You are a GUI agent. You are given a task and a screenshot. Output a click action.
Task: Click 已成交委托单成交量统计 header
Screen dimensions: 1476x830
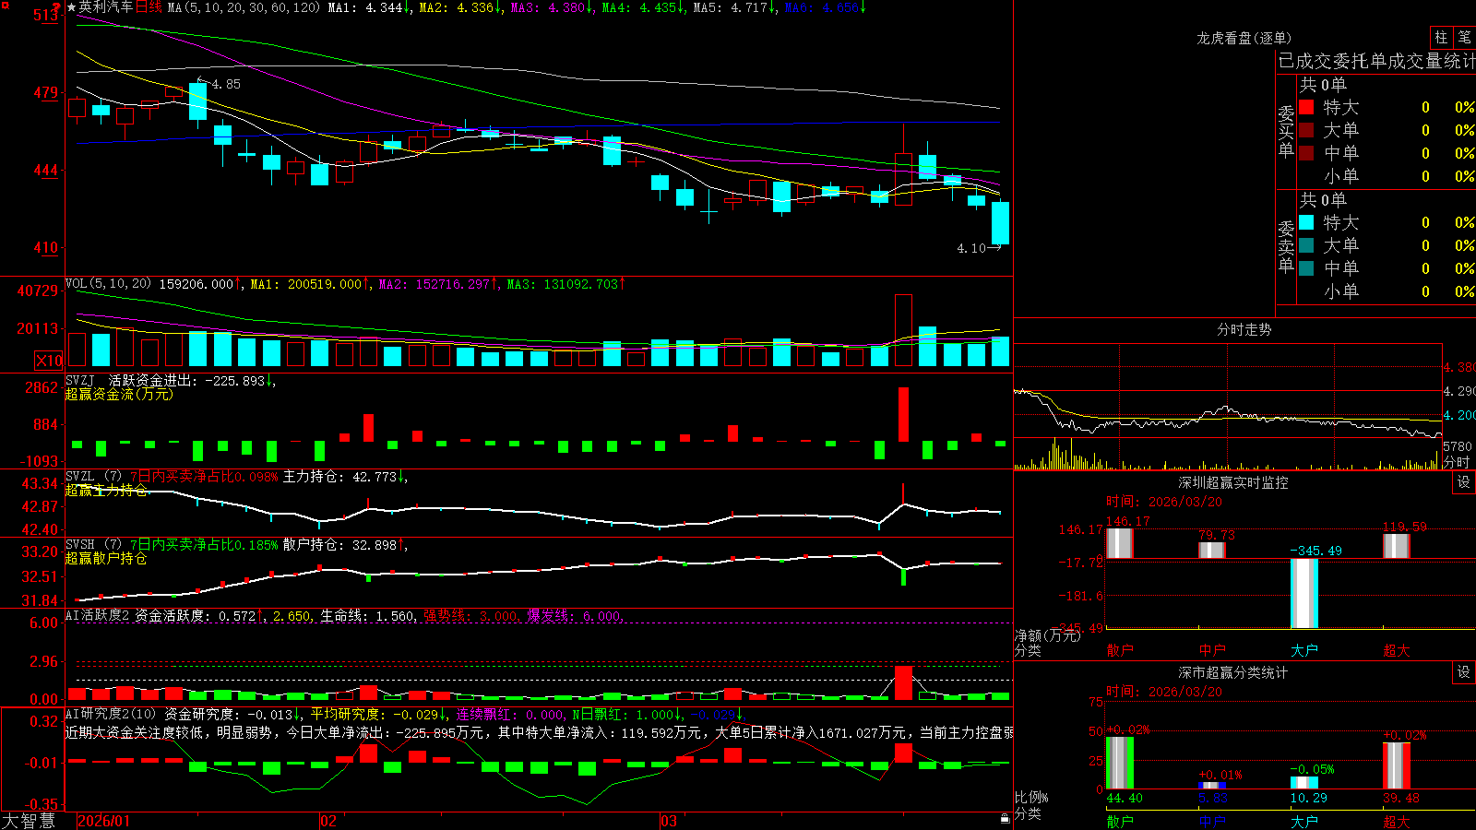click(1375, 61)
